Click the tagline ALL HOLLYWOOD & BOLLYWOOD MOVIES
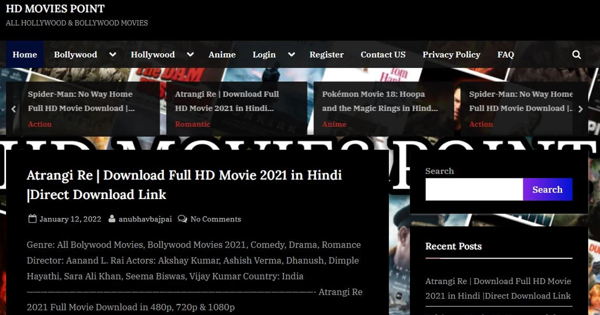The image size is (600, 315). tap(77, 23)
